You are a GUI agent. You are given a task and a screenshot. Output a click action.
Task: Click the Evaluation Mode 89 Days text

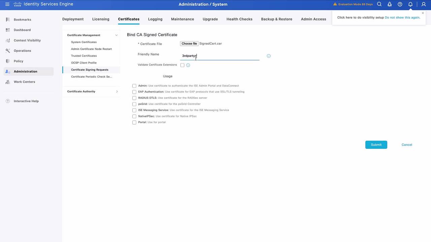pyautogui.click(x=356, y=4)
